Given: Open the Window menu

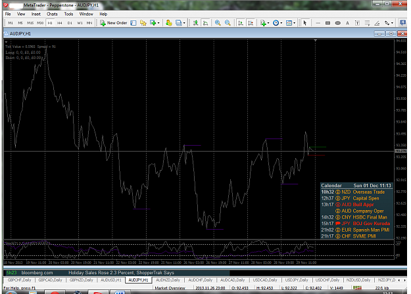Looking at the screenshot, I should (86, 14).
